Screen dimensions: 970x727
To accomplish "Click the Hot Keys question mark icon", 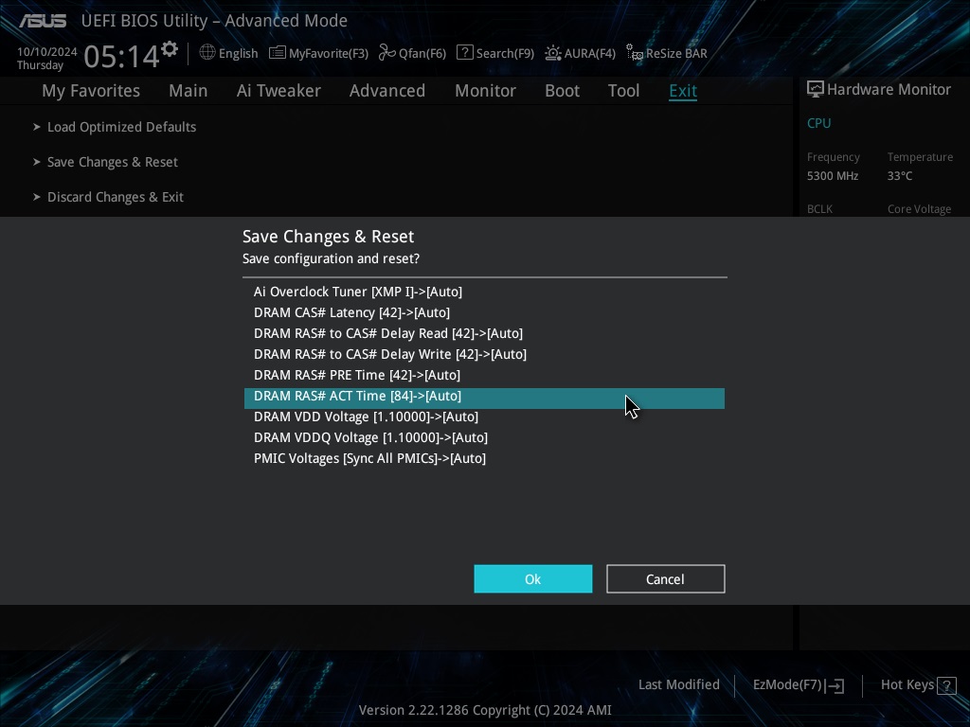I will click(946, 685).
